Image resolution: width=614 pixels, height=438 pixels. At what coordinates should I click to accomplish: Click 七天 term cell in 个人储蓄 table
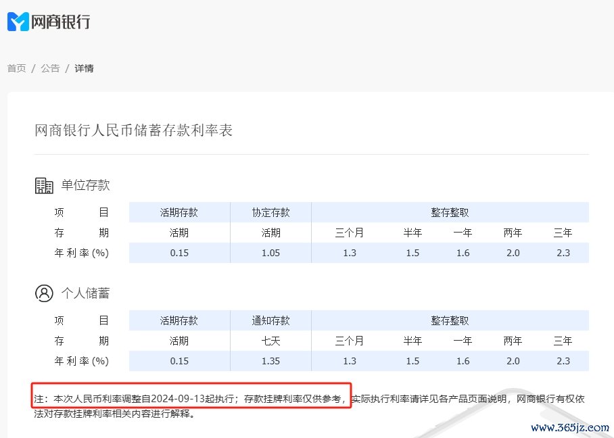pyautogui.click(x=270, y=341)
